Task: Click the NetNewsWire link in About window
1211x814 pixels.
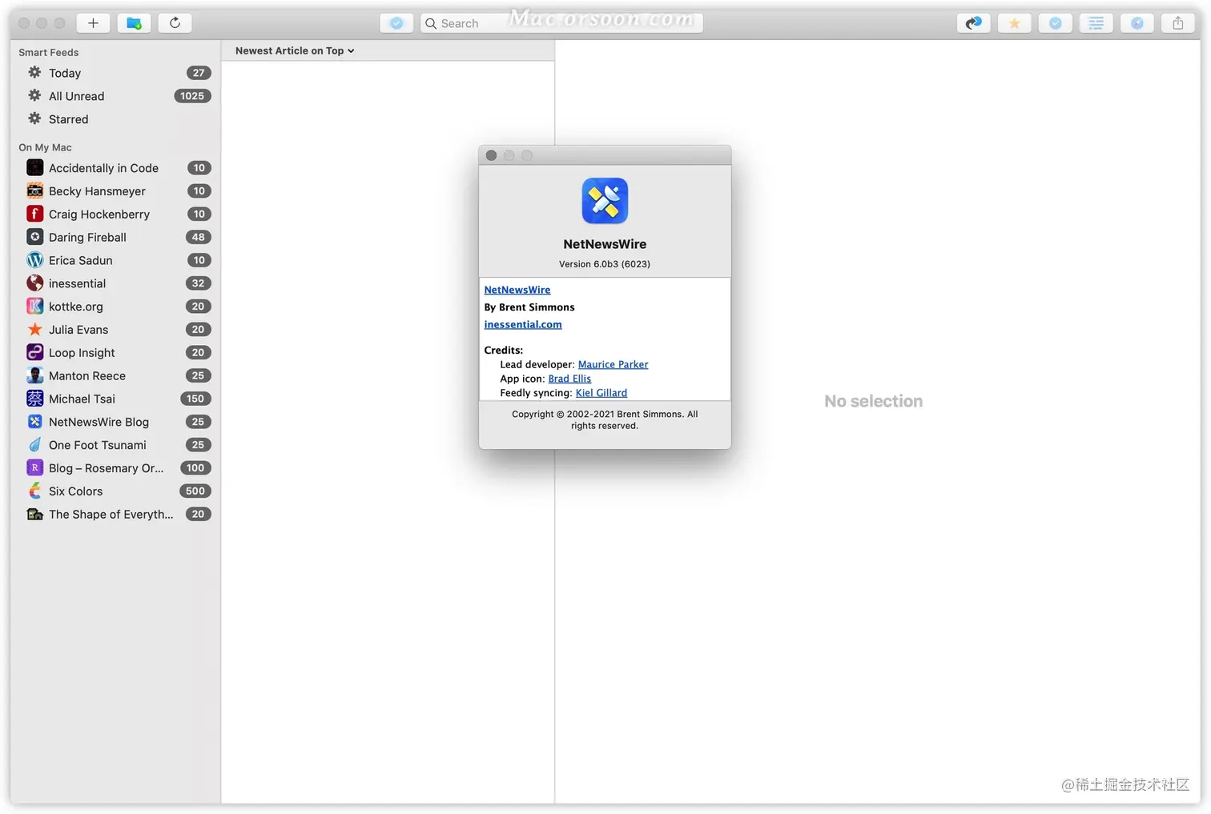Action: click(x=517, y=290)
